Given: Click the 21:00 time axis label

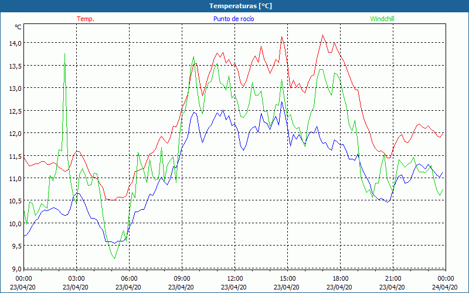Looking at the screenshot, I should coord(393,279).
